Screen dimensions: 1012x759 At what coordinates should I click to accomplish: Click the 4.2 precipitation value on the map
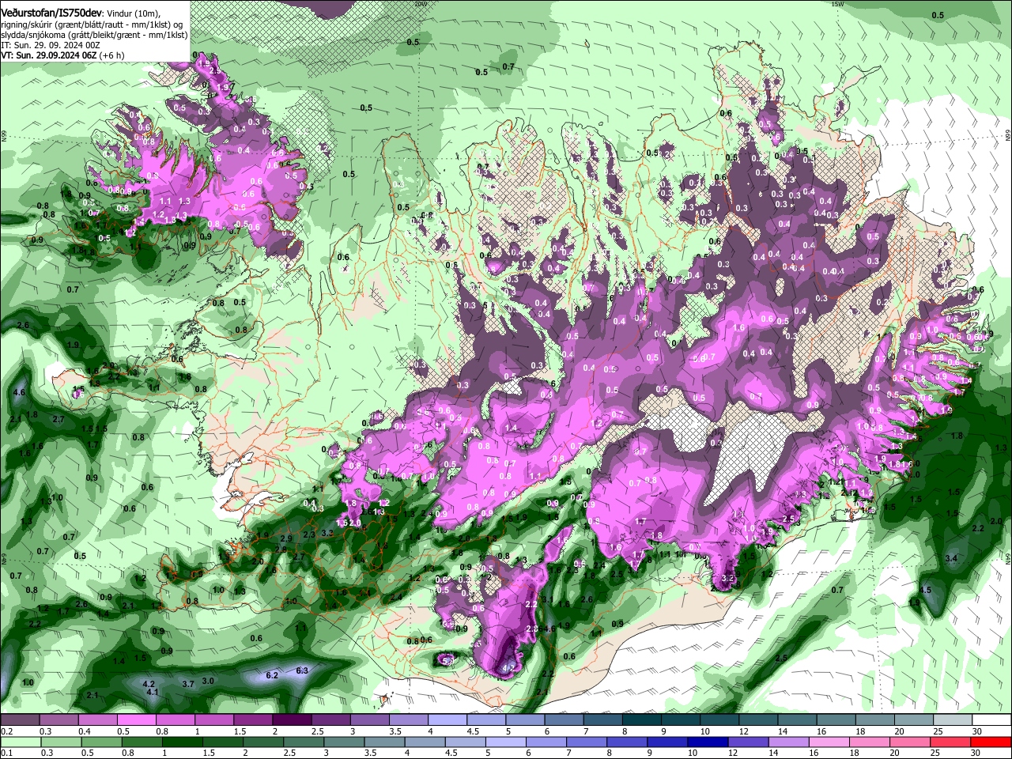(148, 683)
